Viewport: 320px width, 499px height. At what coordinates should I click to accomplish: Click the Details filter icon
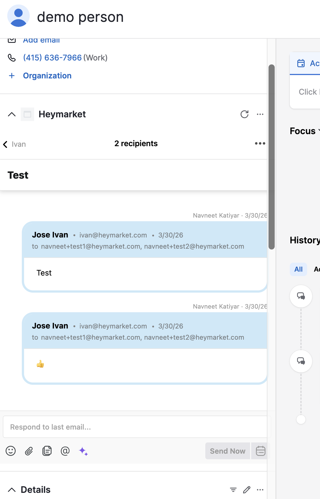pos(233,489)
